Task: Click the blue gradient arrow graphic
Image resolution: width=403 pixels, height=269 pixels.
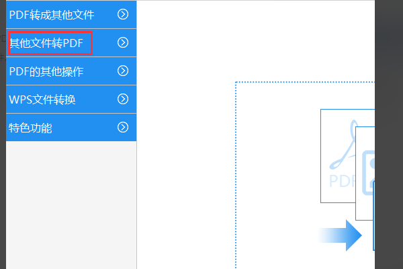Action: click(x=340, y=235)
